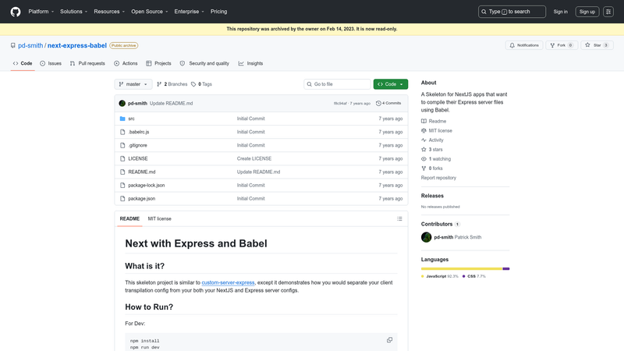Focus the Type / to search box
This screenshot has height=351, width=624.
[x=512, y=12]
